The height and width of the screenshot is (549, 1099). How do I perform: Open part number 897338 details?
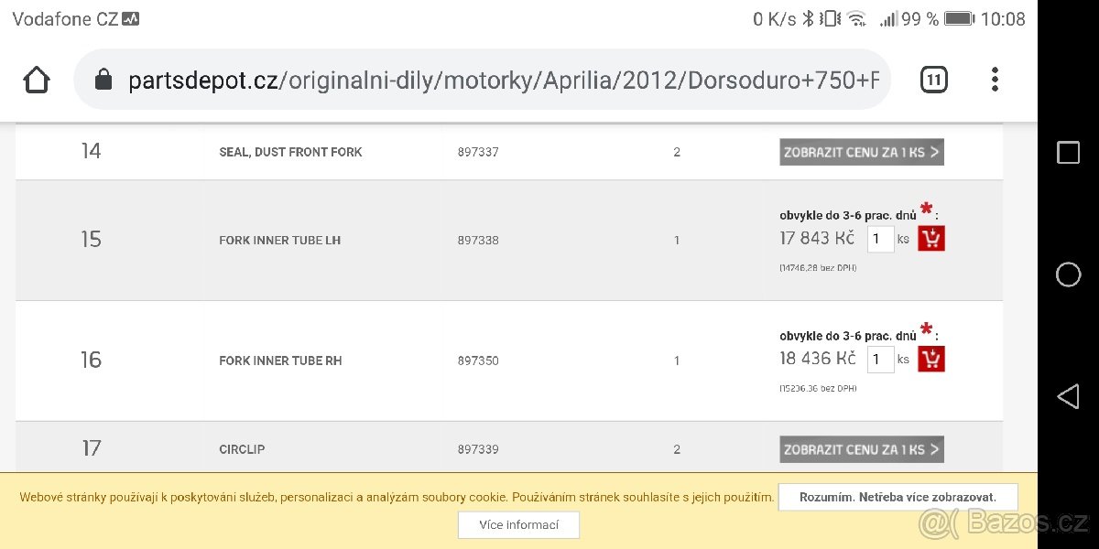click(478, 240)
